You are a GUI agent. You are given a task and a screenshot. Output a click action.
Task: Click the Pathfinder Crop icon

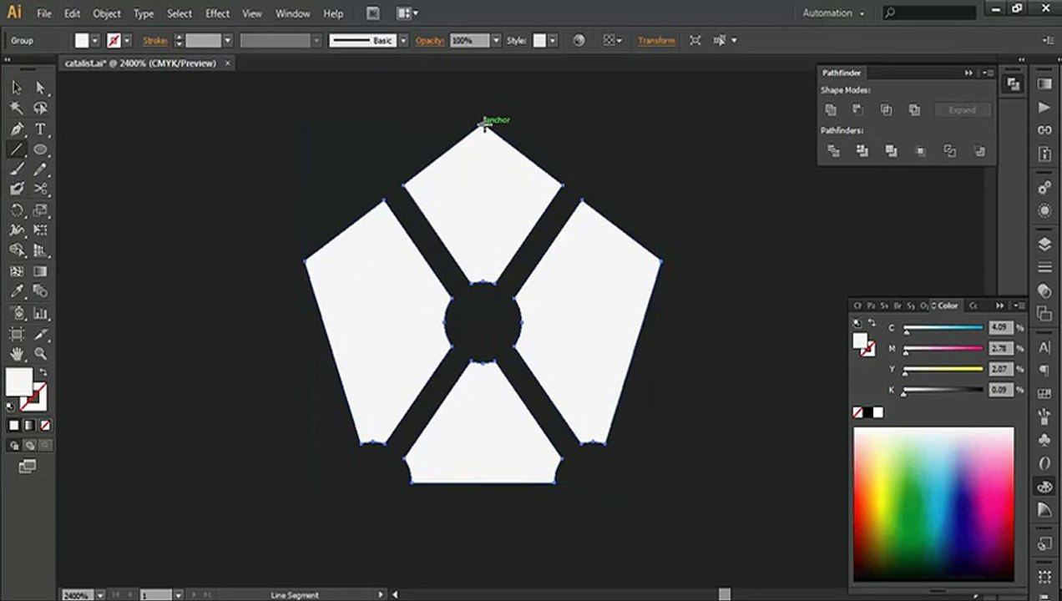pos(921,151)
